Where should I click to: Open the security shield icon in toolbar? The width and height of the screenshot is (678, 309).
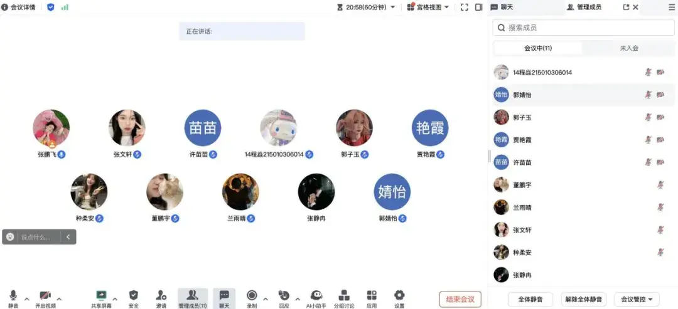pos(134,295)
